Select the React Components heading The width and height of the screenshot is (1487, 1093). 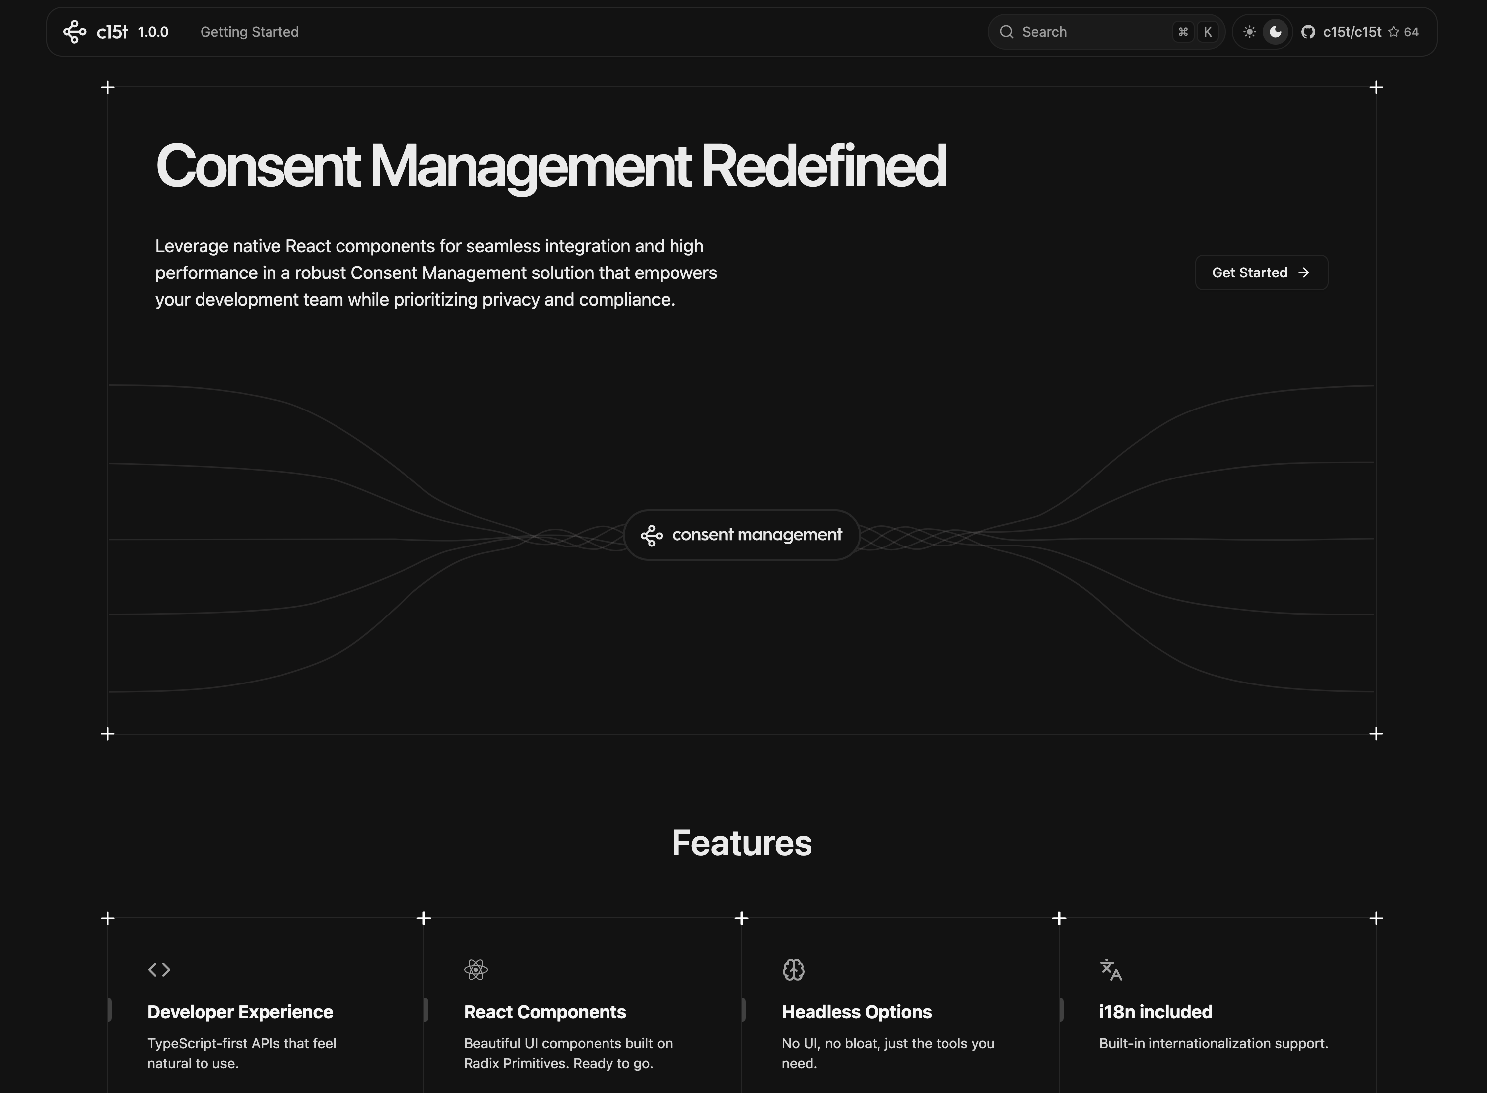[x=545, y=1012]
